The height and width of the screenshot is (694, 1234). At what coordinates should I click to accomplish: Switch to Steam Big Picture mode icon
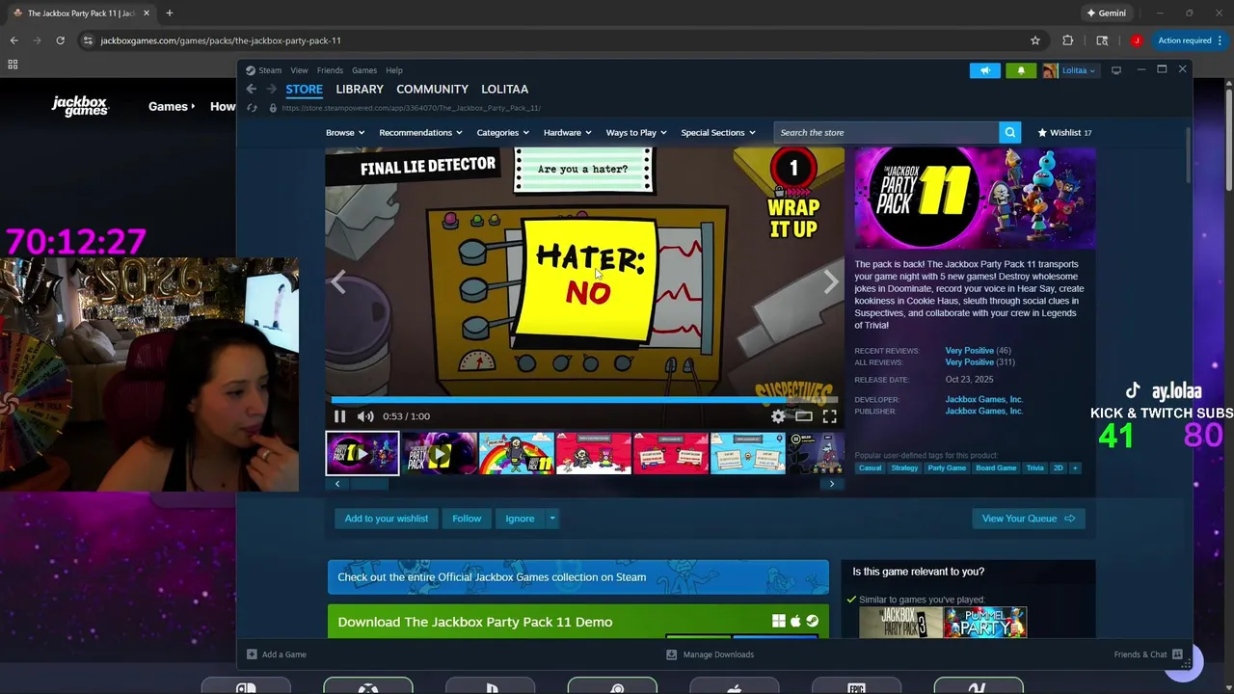1116,70
